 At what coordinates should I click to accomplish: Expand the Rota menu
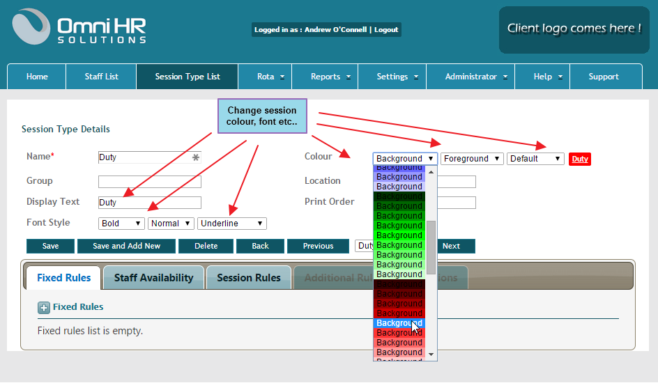tap(265, 77)
